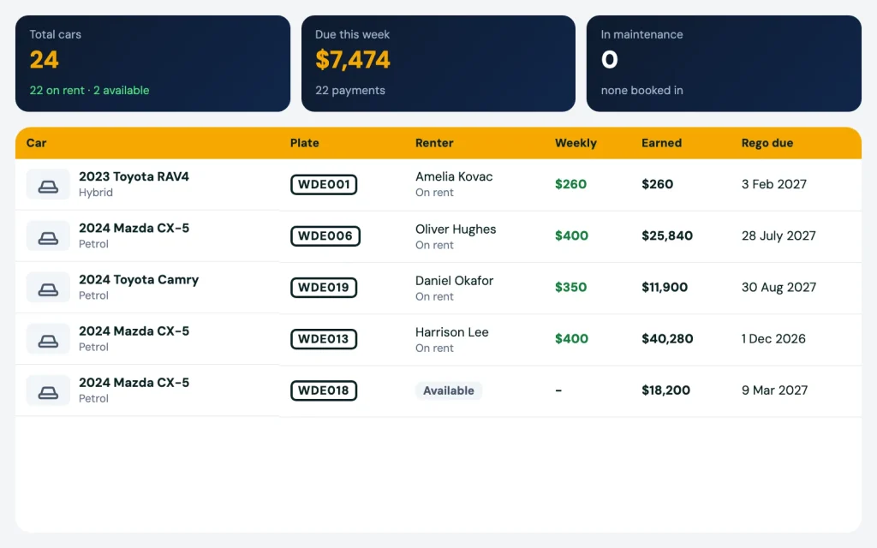The image size is (877, 548).
Task: Click the 'none booked in' label
Action: [642, 91]
